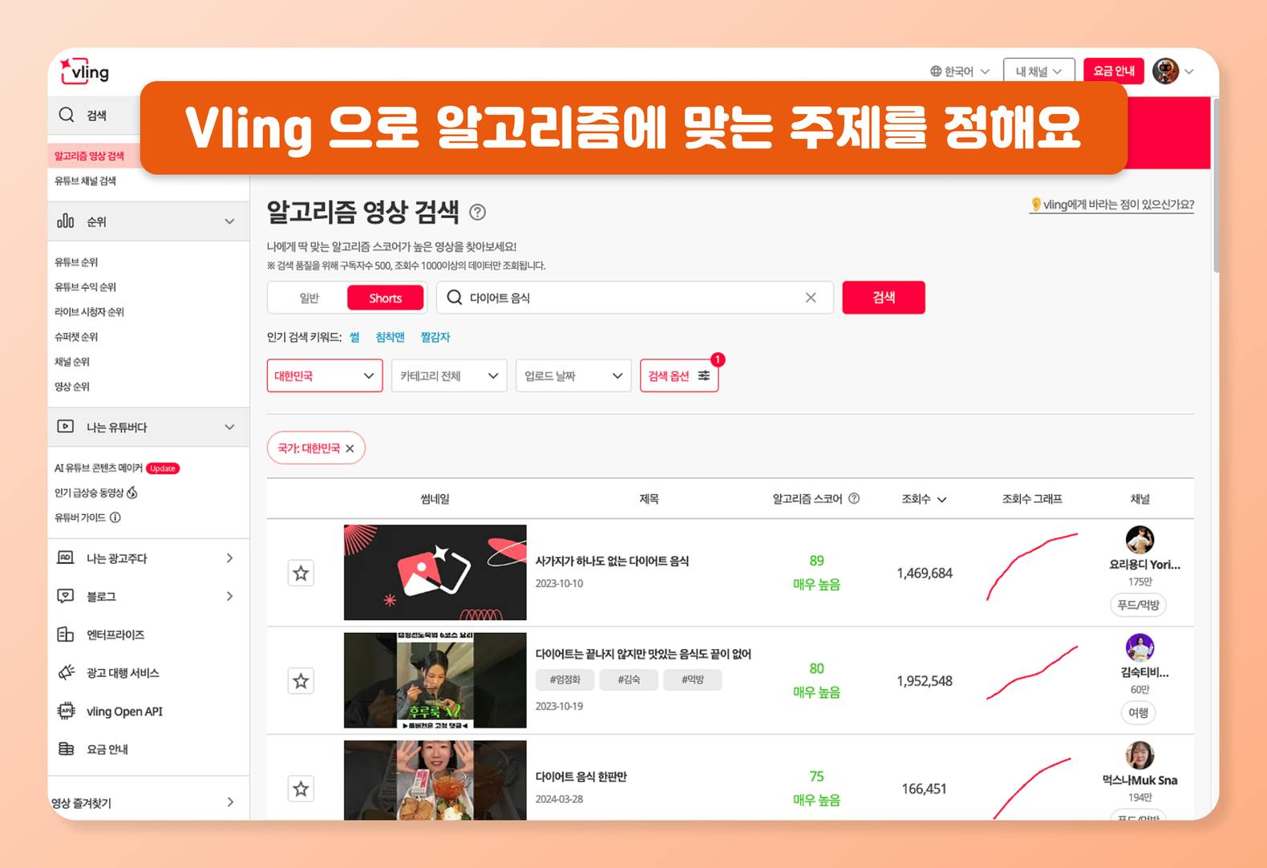Image resolution: width=1267 pixels, height=868 pixels.
Task: Click the #엄정화 hashtag tag
Action: coord(565,679)
